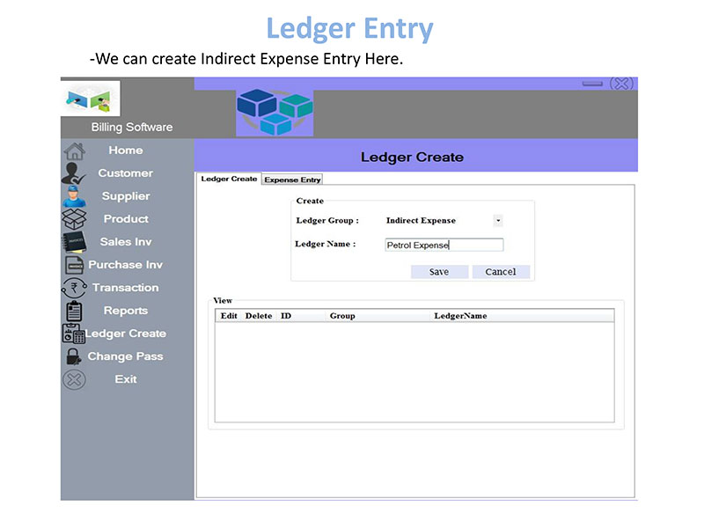
Task: Click the Home house icon
Action: [x=74, y=151]
